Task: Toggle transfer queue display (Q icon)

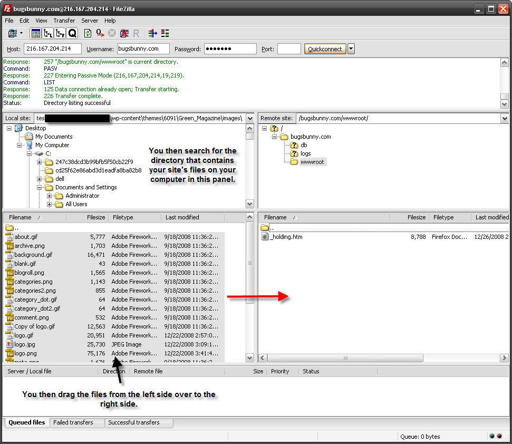Action: (72, 33)
